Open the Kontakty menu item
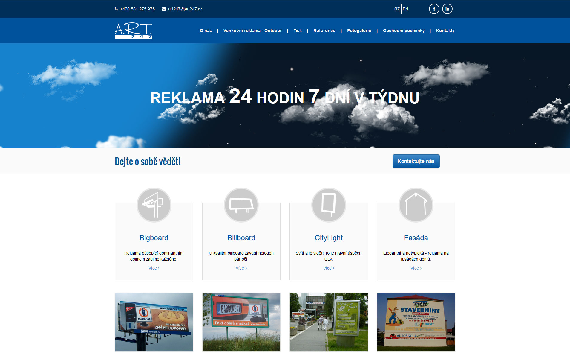 445,31
